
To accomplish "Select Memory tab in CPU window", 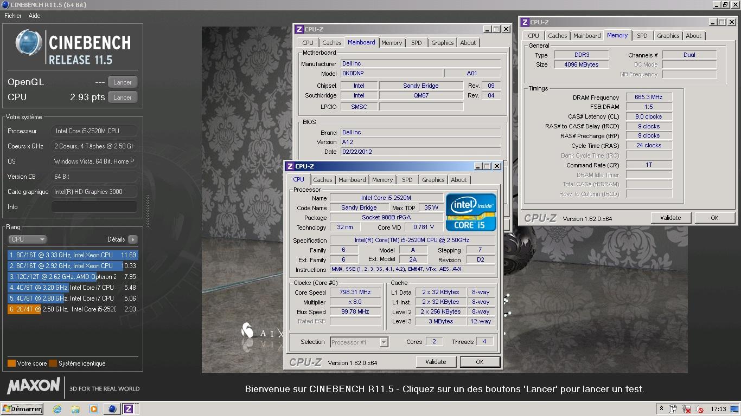I will tap(382, 180).
